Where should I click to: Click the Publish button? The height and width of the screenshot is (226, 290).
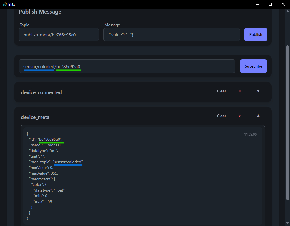pyautogui.click(x=255, y=34)
